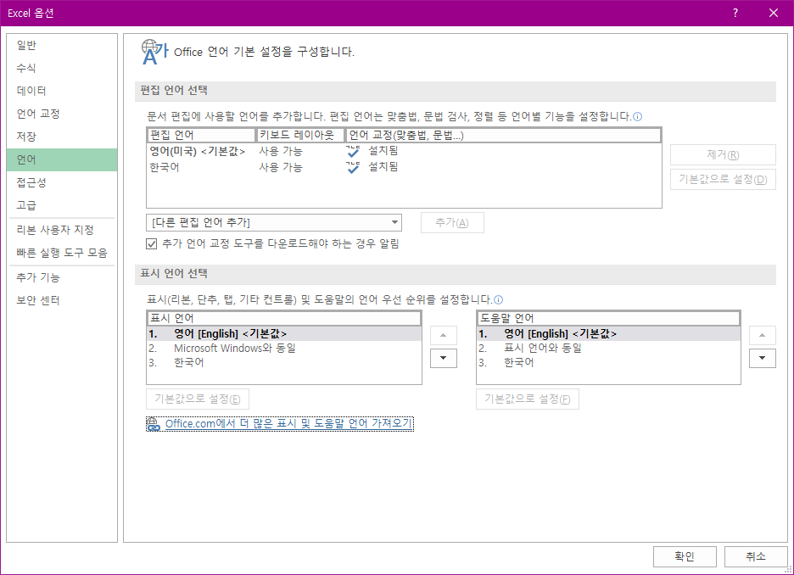Click the 키보드 레이아웃 column header
794x575 pixels.
(x=301, y=135)
